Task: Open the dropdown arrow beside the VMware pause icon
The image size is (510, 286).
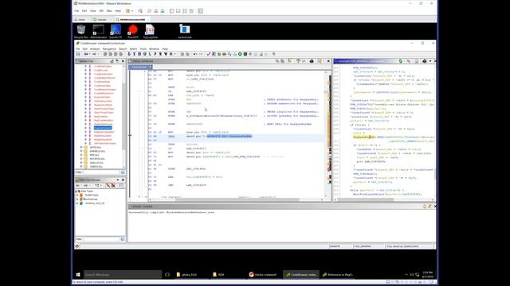Action: tap(132, 11)
